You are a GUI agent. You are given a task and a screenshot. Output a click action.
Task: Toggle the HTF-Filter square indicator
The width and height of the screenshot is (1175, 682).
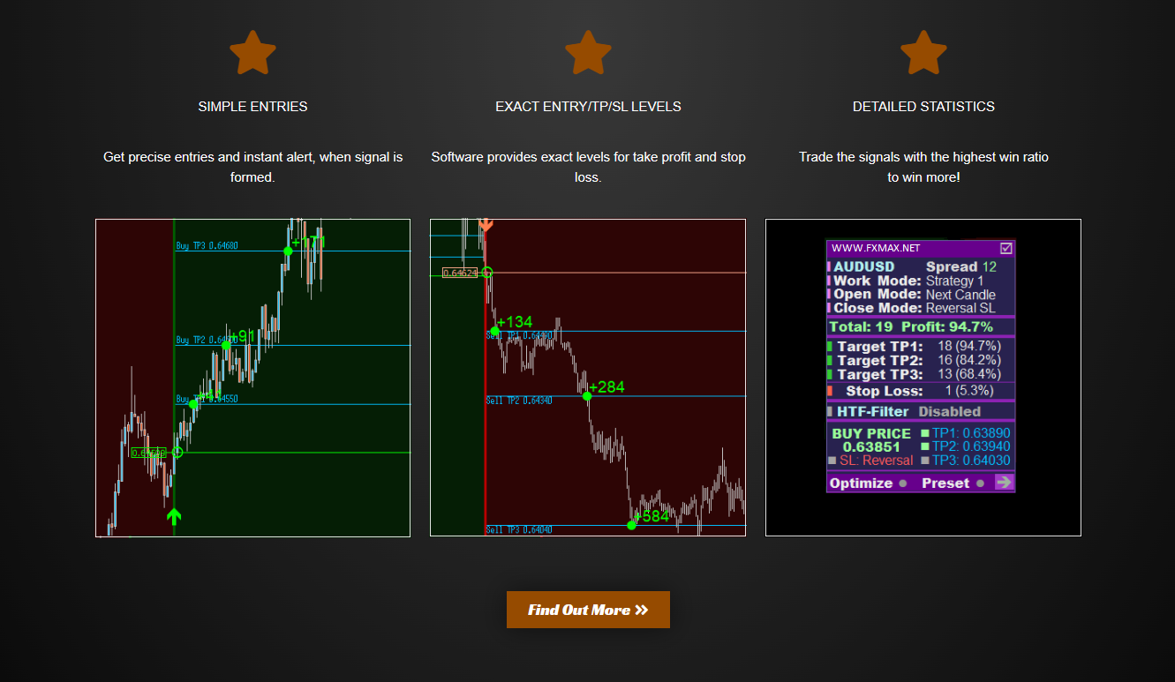tap(830, 411)
